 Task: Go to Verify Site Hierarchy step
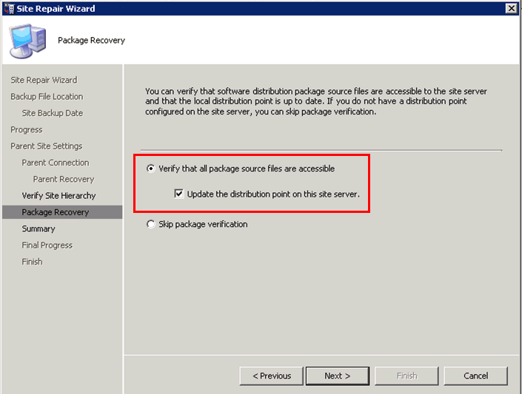tap(58, 195)
